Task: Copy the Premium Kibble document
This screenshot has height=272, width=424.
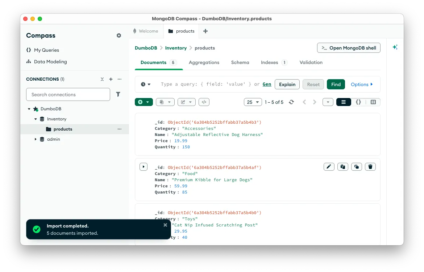Action: 342,167
